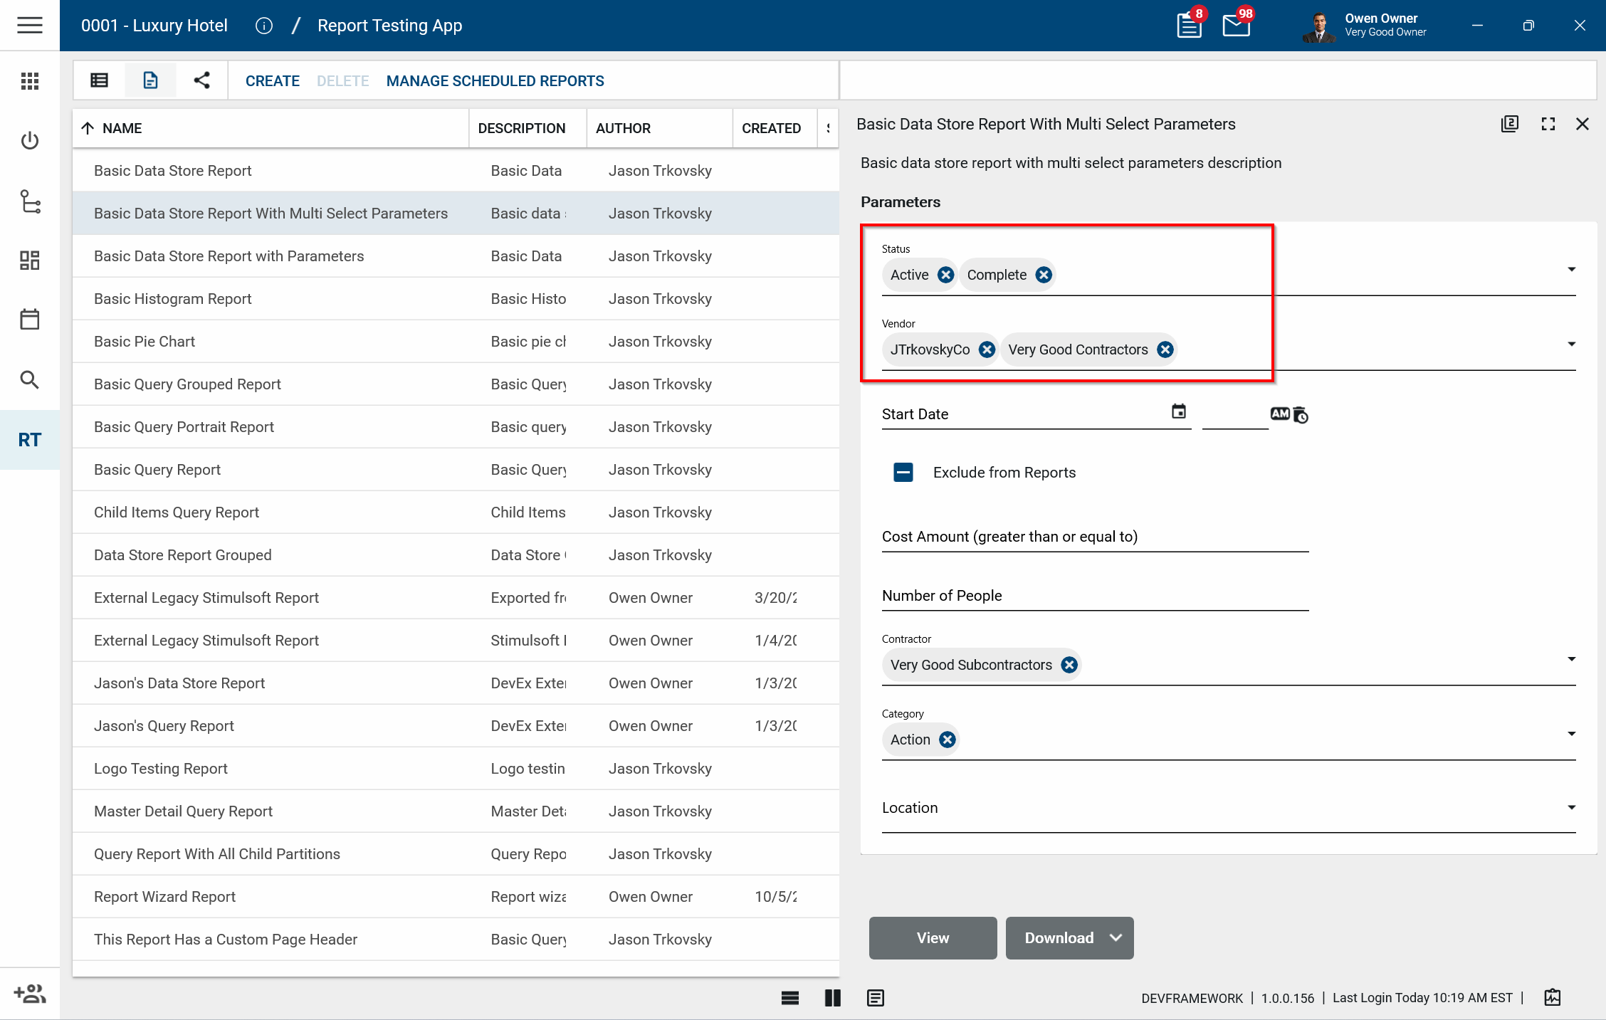Click MANAGE SCHEDULED REPORTS menu item

point(495,81)
